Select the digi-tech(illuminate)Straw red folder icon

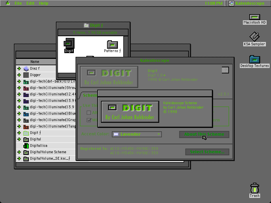pyautogui.click(x=26, y=88)
